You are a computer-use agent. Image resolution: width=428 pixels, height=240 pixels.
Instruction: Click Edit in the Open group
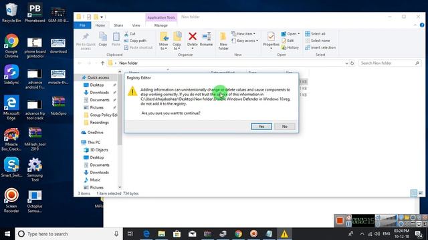tap(288, 41)
